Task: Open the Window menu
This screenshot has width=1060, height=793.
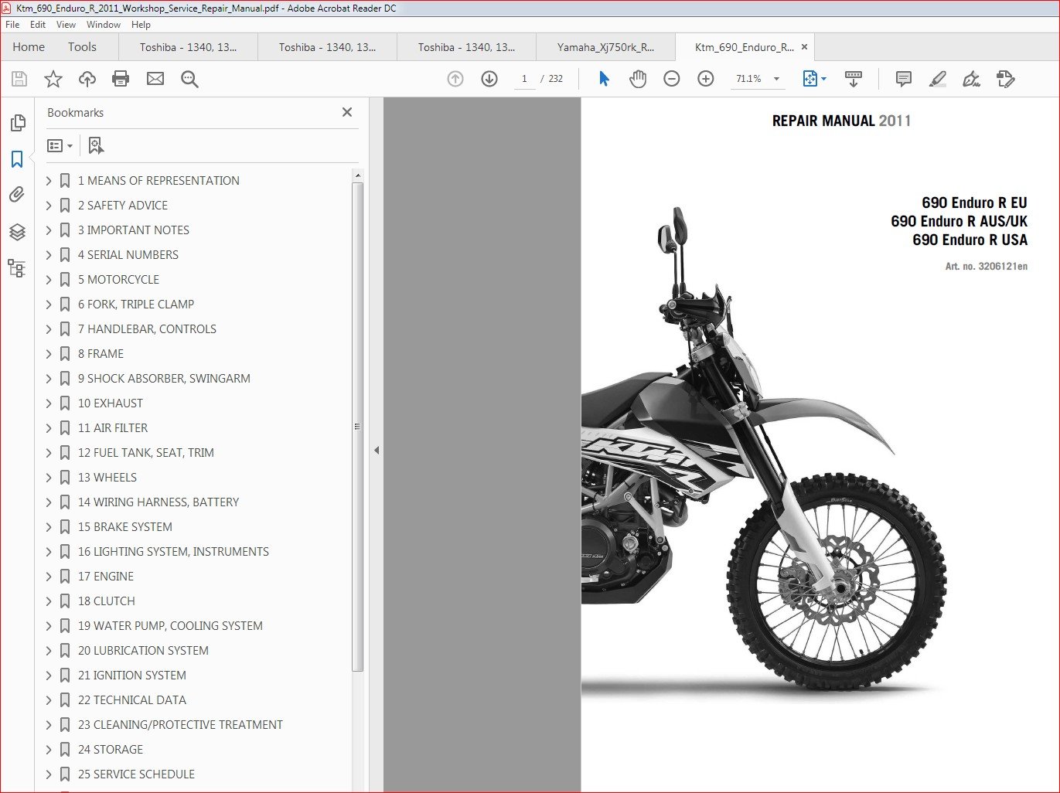Action: point(104,25)
